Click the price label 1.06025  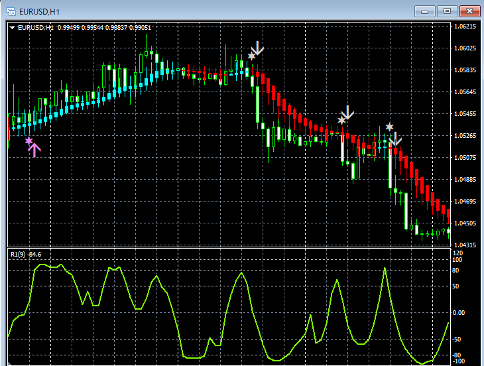click(465, 48)
